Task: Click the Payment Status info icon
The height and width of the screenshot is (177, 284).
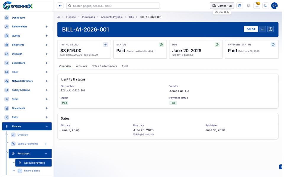Action: (x=273, y=45)
